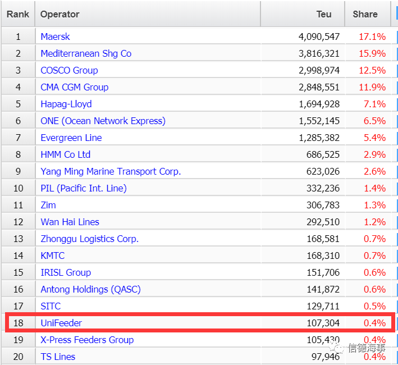Open Antong Holdings (QASC) link
This screenshot has width=398, height=365.
90,289
